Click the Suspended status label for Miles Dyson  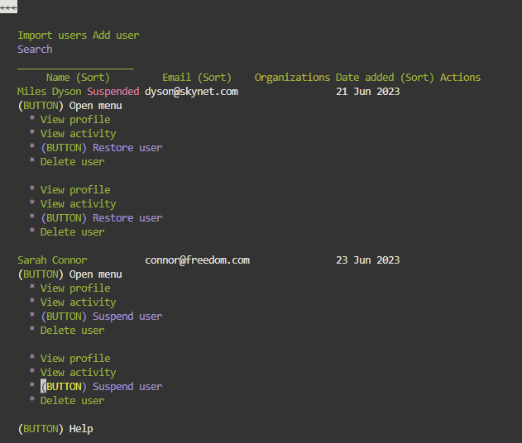(x=113, y=92)
